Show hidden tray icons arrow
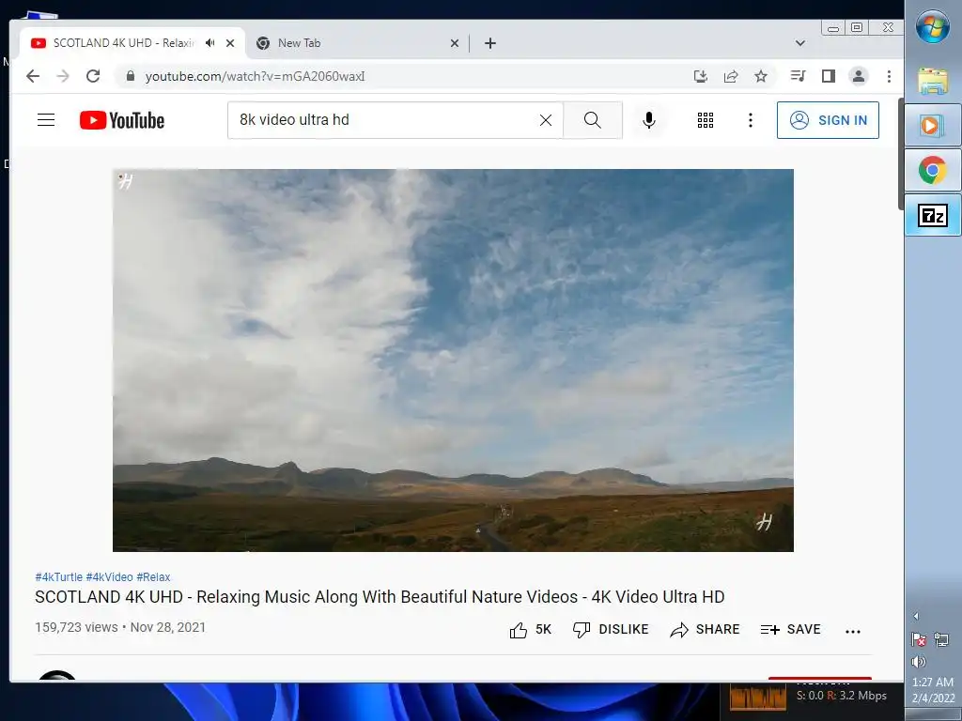Image resolution: width=962 pixels, height=721 pixels. pos(916,616)
